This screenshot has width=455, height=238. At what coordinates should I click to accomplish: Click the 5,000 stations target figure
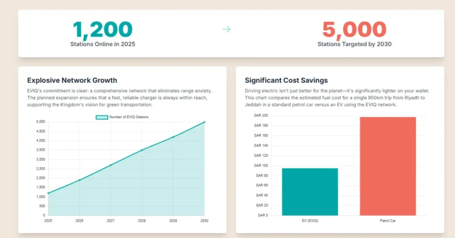354,30
